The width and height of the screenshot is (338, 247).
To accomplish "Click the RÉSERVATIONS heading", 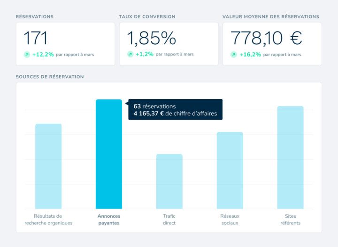I will pyautogui.click(x=35, y=16).
